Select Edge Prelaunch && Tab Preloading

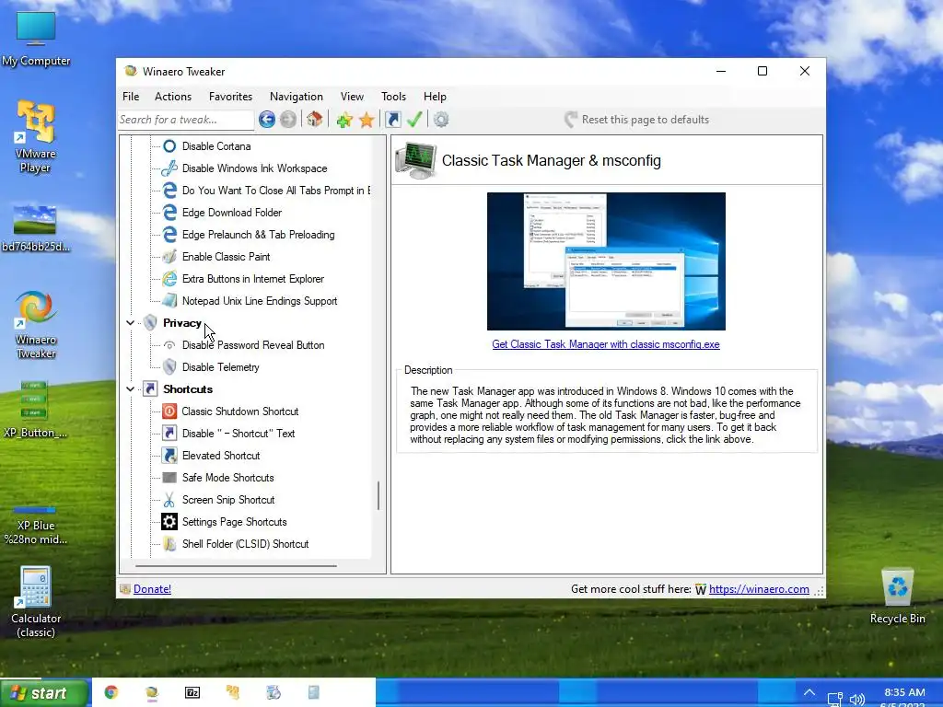[x=259, y=235]
